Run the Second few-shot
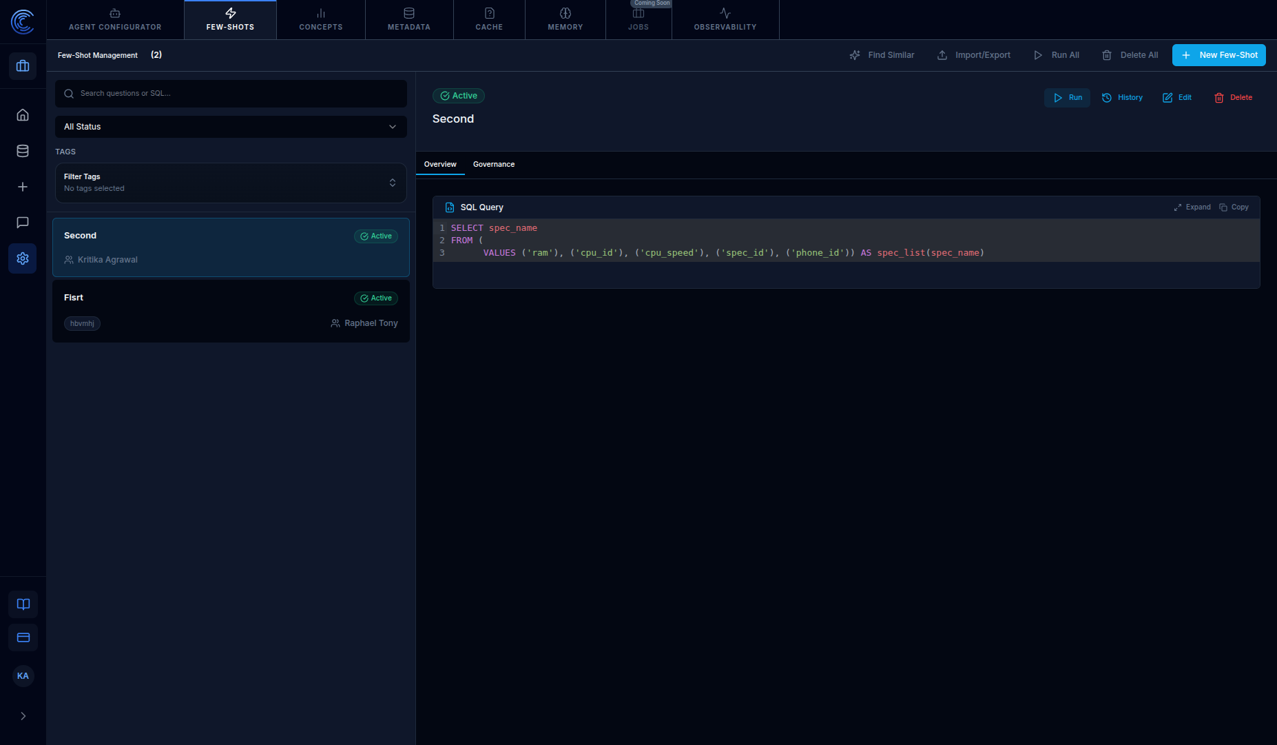1277x745 pixels. (1067, 98)
